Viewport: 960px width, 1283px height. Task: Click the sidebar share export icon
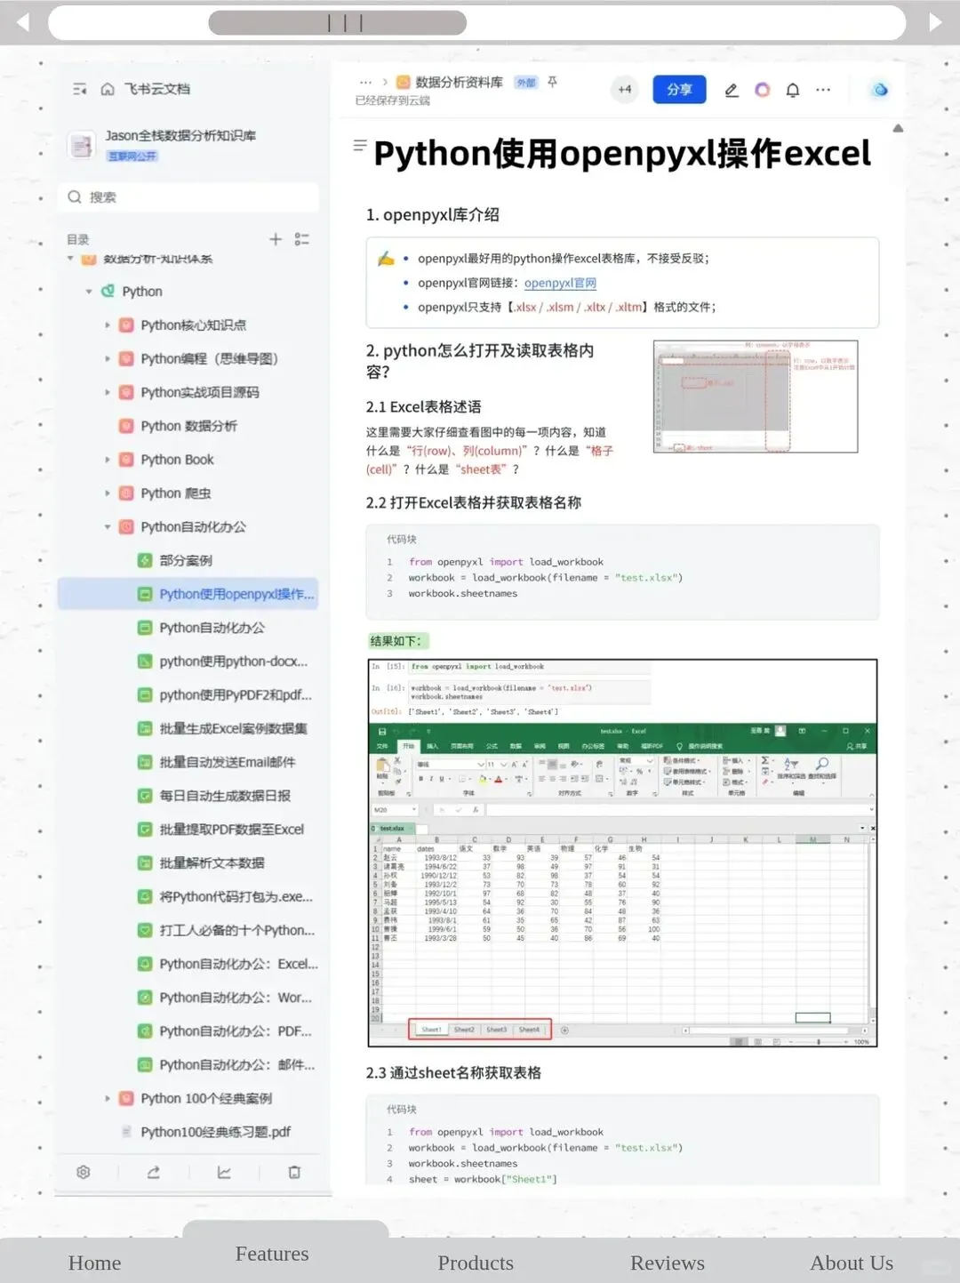coord(154,1172)
